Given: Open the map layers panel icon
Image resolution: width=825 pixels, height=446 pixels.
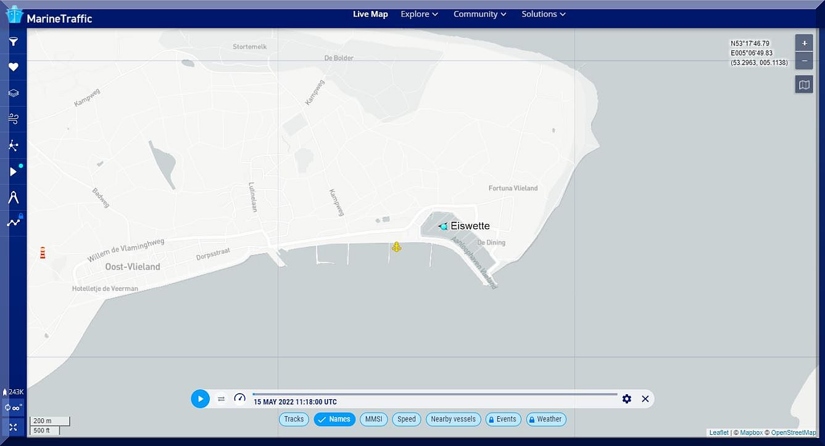Looking at the screenshot, I should coord(14,94).
